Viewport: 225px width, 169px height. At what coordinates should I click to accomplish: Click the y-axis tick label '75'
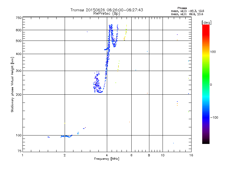20,151
